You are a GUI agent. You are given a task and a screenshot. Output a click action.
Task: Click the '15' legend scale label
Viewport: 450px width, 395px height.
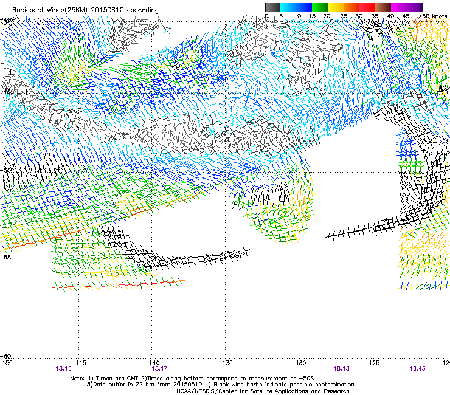[x=312, y=16]
